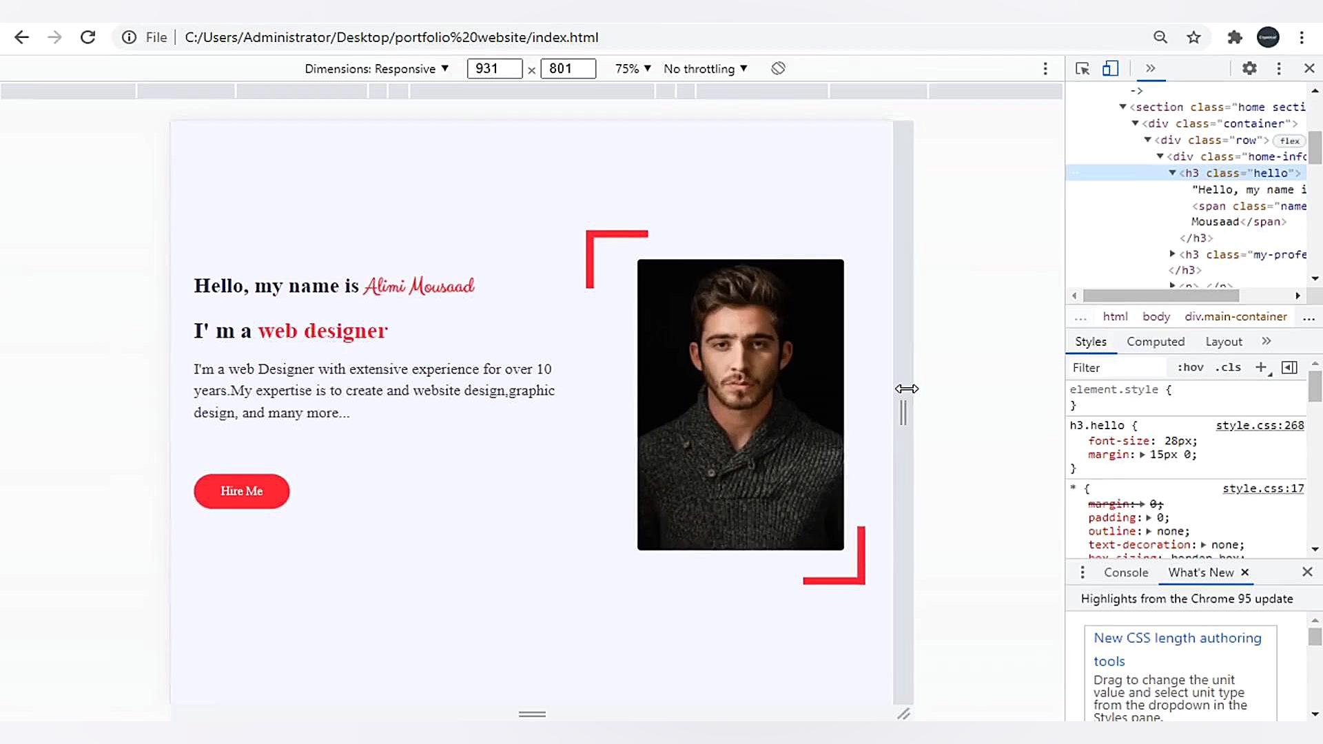Collapse div home-info element
Image resolution: width=1323 pixels, height=744 pixels.
(1160, 156)
